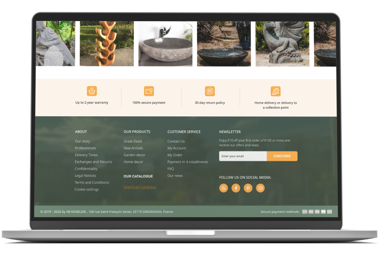Open the Legal Notices link

pos(85,175)
